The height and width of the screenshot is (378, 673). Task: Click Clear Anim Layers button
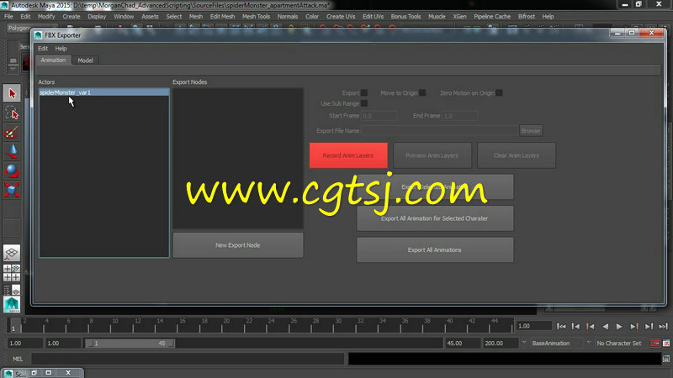(517, 155)
